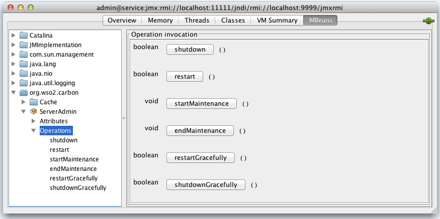Expand the Attributes node

tap(34, 121)
